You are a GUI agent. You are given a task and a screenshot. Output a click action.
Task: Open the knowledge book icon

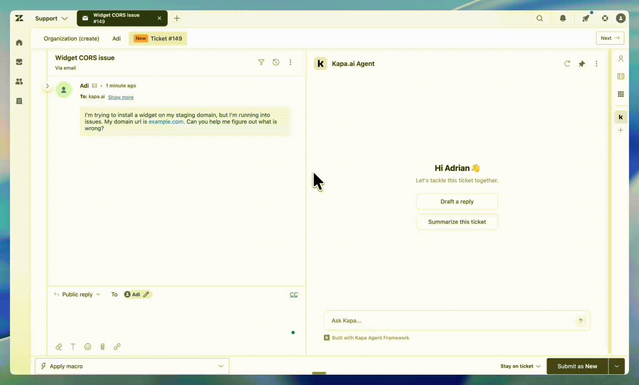click(621, 76)
